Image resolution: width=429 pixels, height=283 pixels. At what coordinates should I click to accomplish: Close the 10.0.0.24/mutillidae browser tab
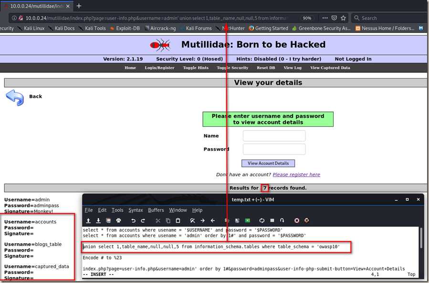coord(68,6)
